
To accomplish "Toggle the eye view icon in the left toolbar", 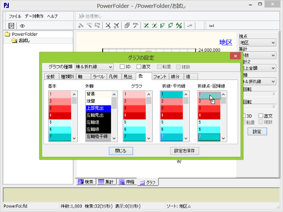I will pyautogui.click(x=22, y=26).
